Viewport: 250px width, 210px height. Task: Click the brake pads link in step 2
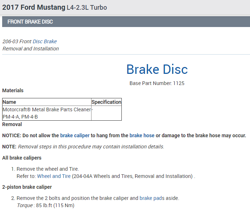[152, 198]
